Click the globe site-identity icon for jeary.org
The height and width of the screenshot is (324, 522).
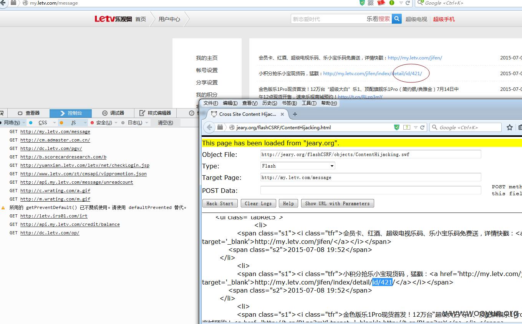[232, 127]
